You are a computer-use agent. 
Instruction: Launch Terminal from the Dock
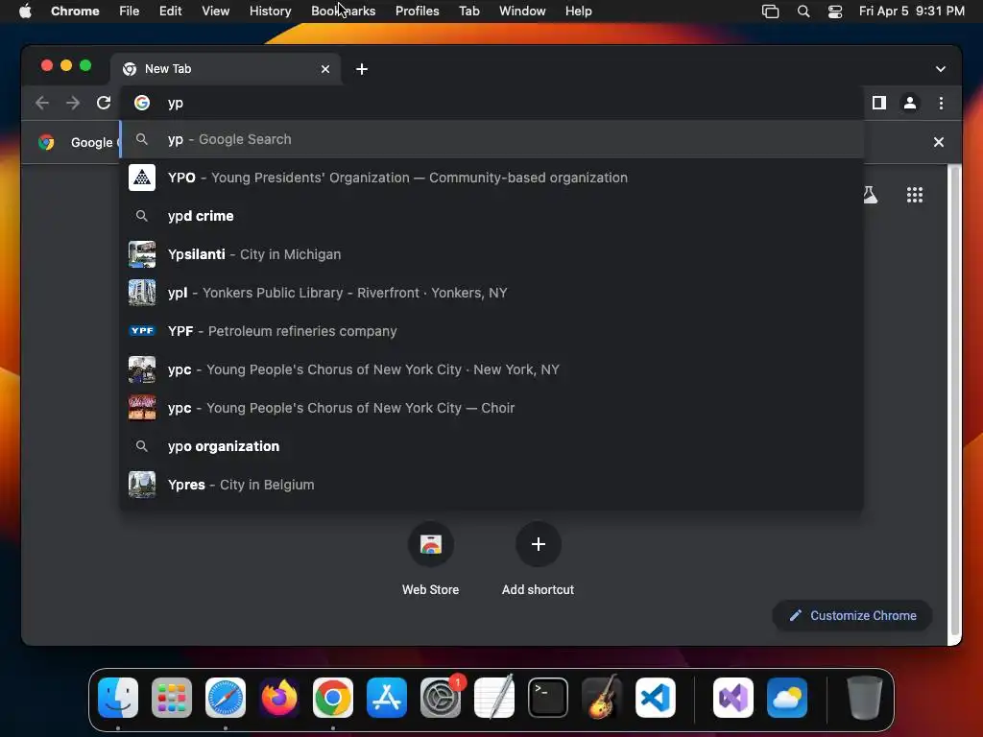pyautogui.click(x=548, y=698)
